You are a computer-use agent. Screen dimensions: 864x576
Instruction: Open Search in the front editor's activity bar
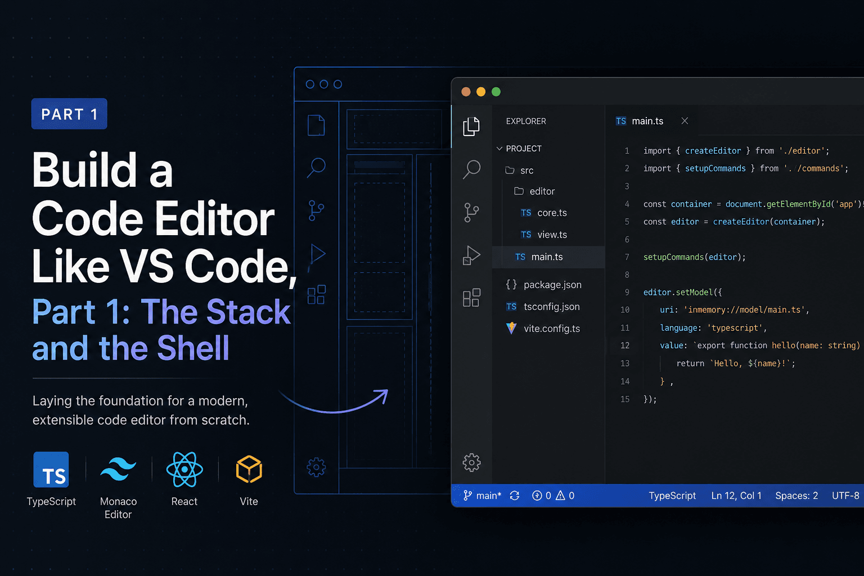(x=471, y=169)
